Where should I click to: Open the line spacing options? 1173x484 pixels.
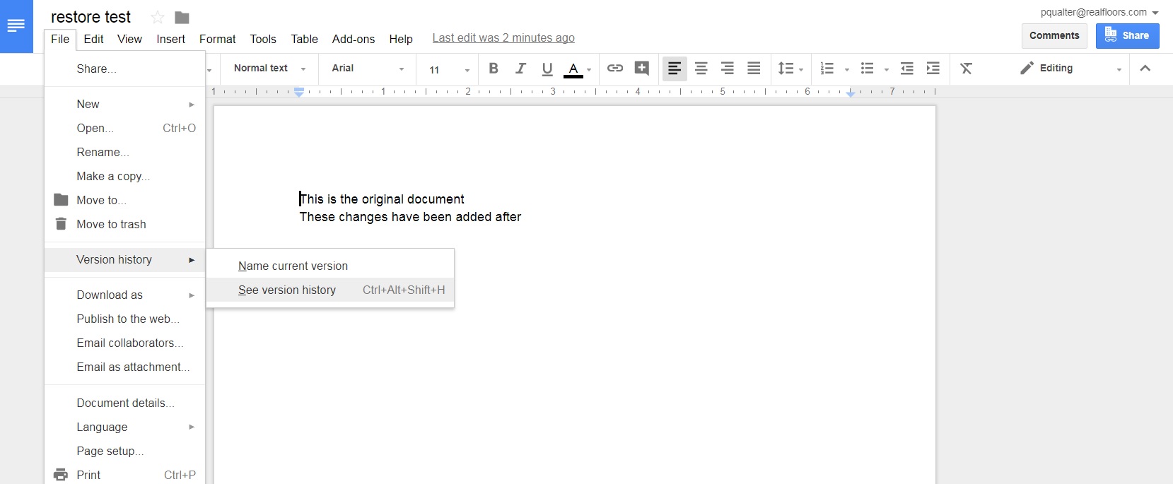[790, 69]
